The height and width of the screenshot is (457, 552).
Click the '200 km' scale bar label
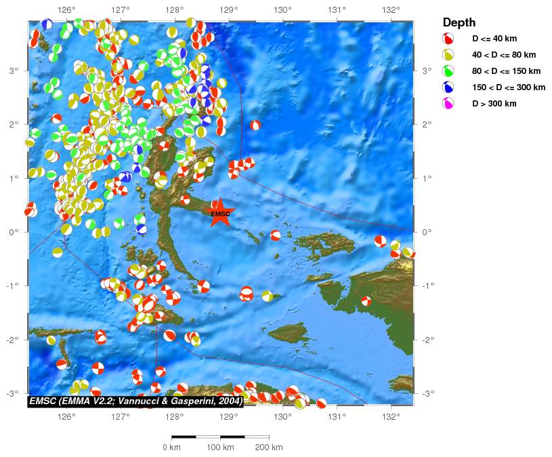coord(268,448)
